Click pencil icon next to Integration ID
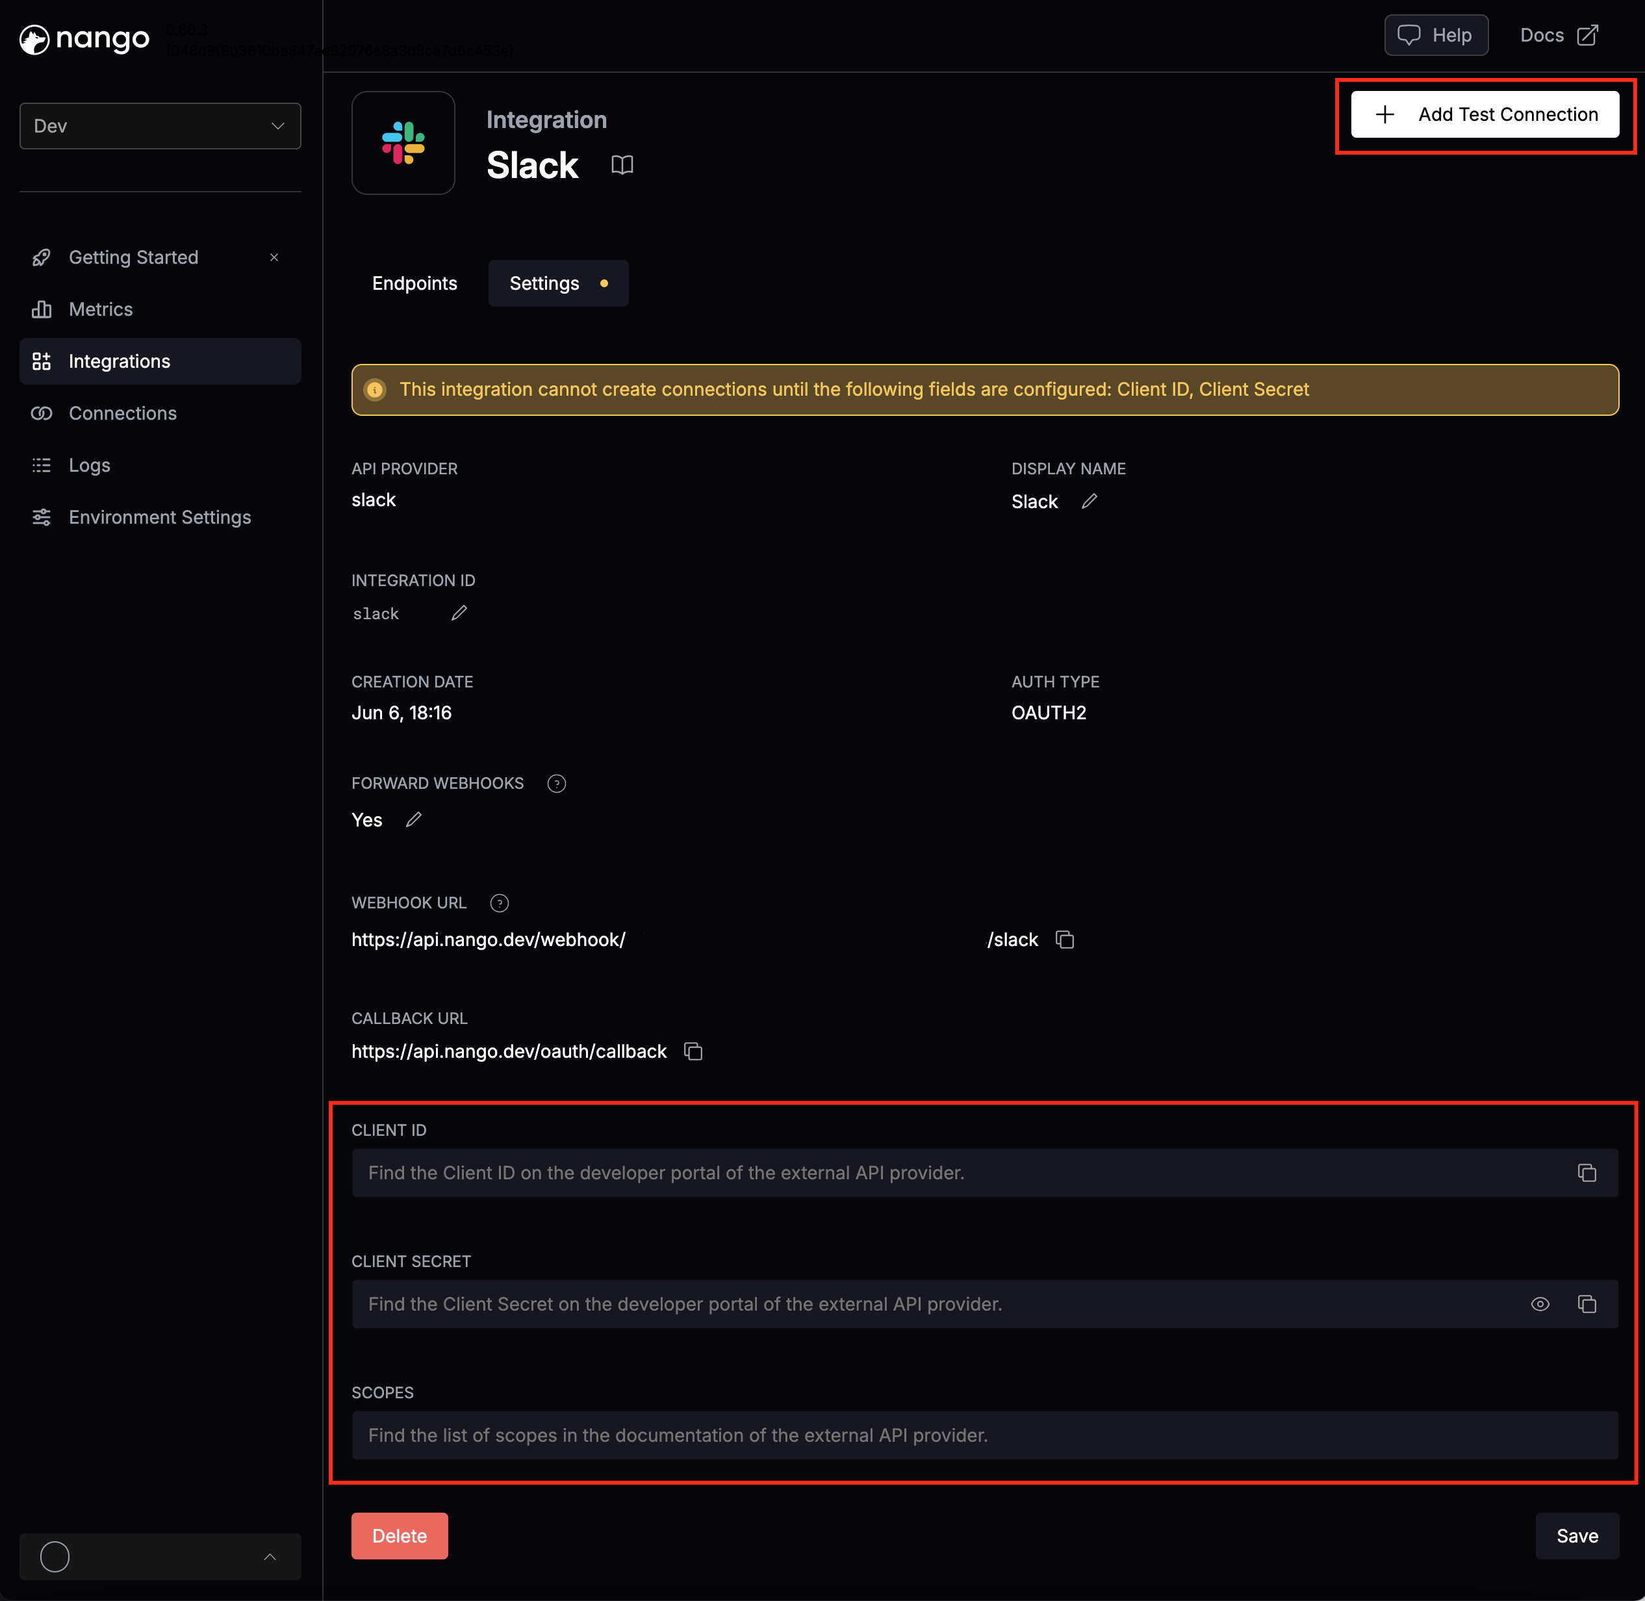1645x1601 pixels. tap(459, 613)
